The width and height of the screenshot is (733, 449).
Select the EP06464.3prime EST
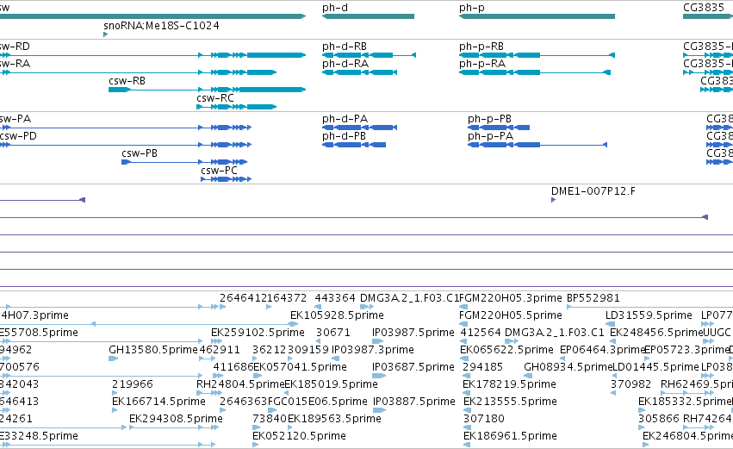click(x=603, y=350)
